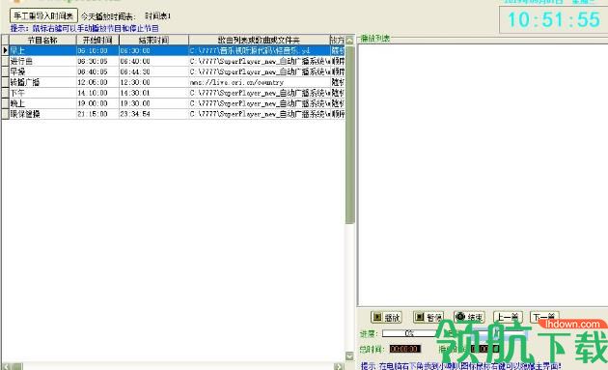
Task: Select the 早上 program row
Action: pyautogui.click(x=174, y=50)
